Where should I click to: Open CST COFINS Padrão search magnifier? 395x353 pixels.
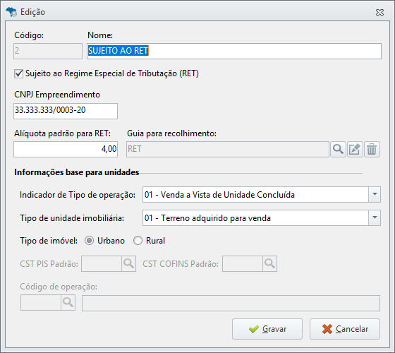tap(269, 264)
